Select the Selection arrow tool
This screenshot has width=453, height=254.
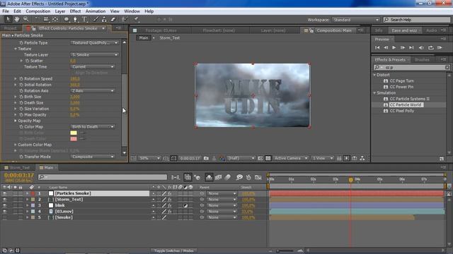[x=8, y=19]
